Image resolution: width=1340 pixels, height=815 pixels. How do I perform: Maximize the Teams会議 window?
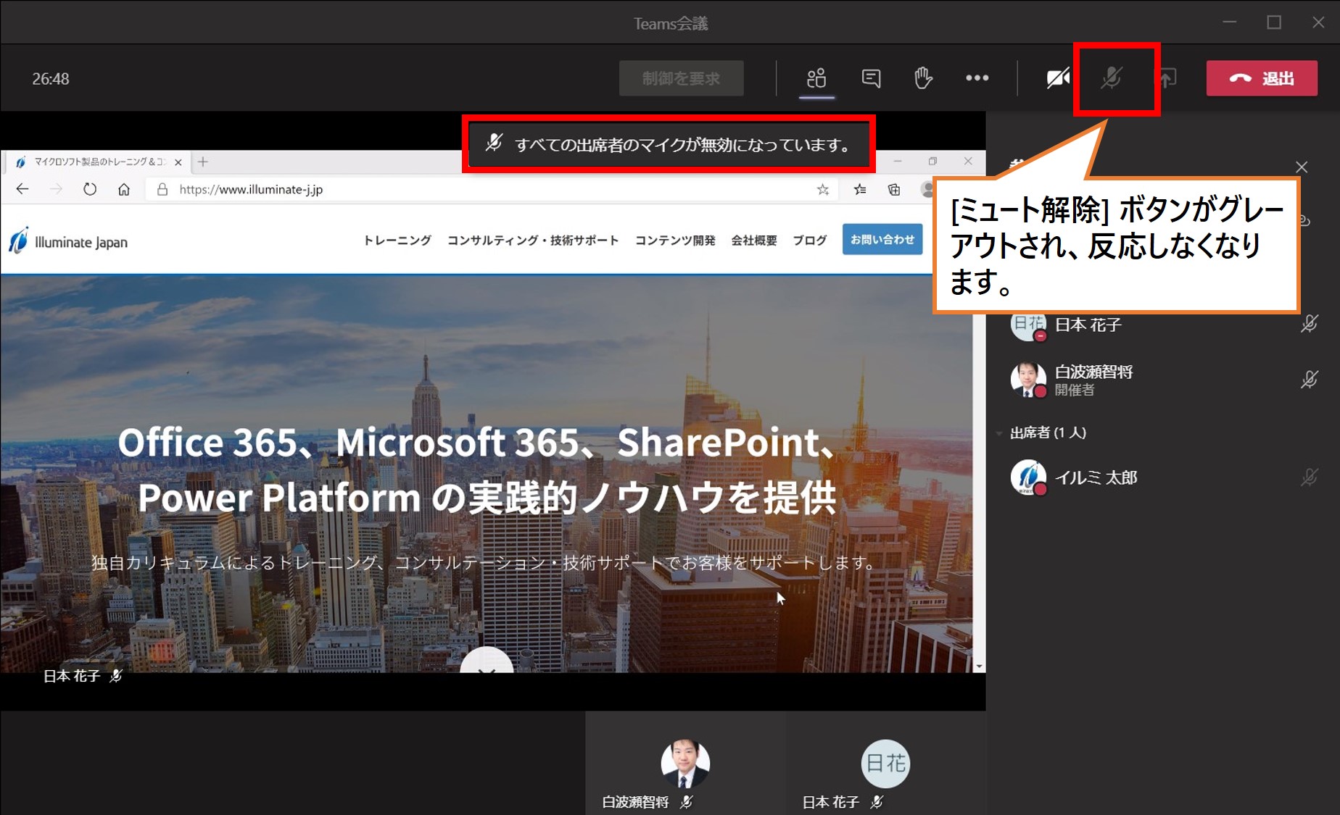[x=1274, y=22]
